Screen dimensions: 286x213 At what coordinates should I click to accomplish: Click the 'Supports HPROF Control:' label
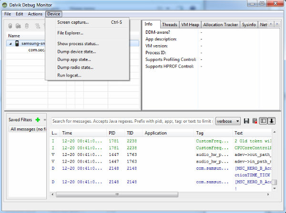pos(170,67)
